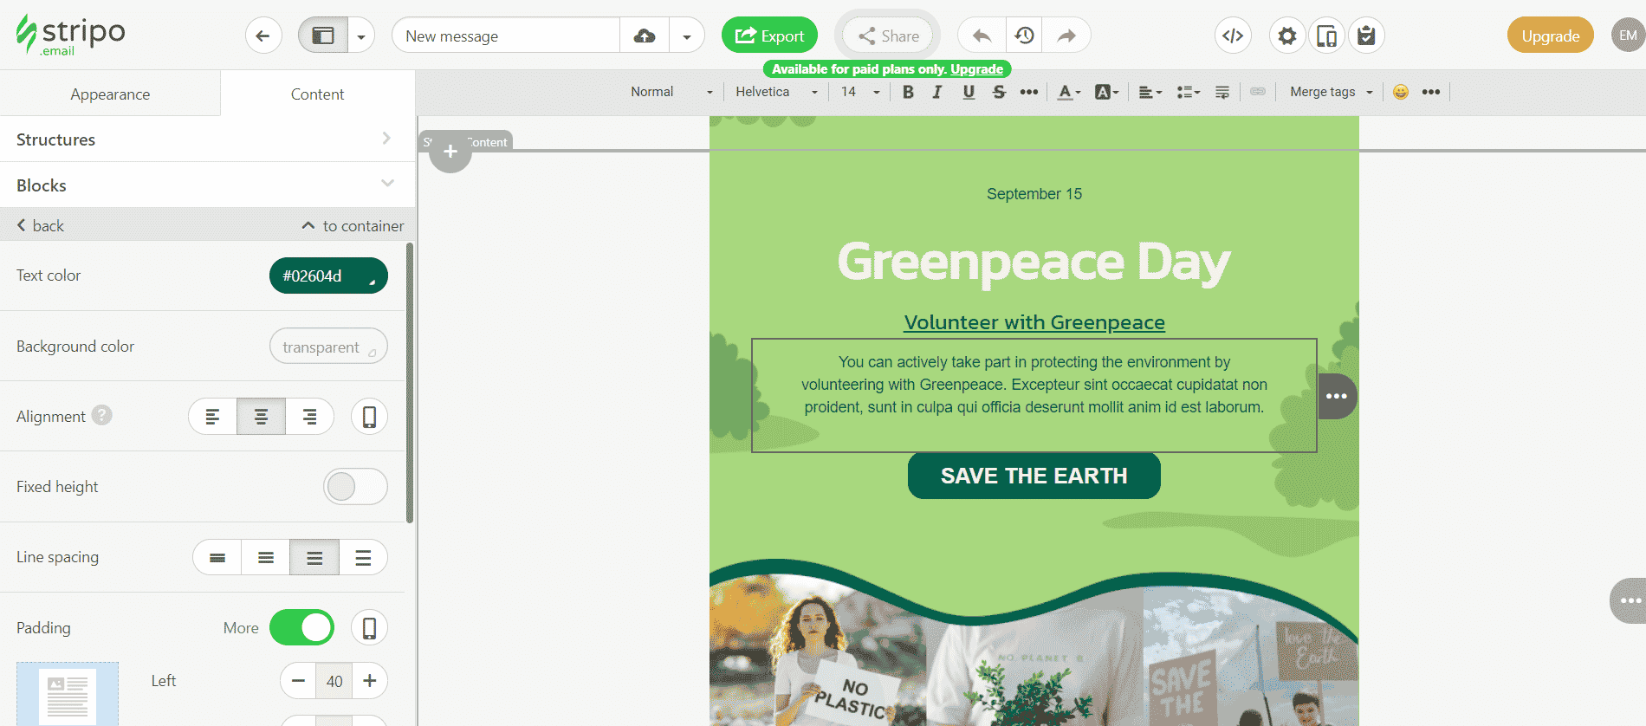Viewport: 1646px width, 726px height.
Task: Open desktop and mobile preview
Action: 1326,36
